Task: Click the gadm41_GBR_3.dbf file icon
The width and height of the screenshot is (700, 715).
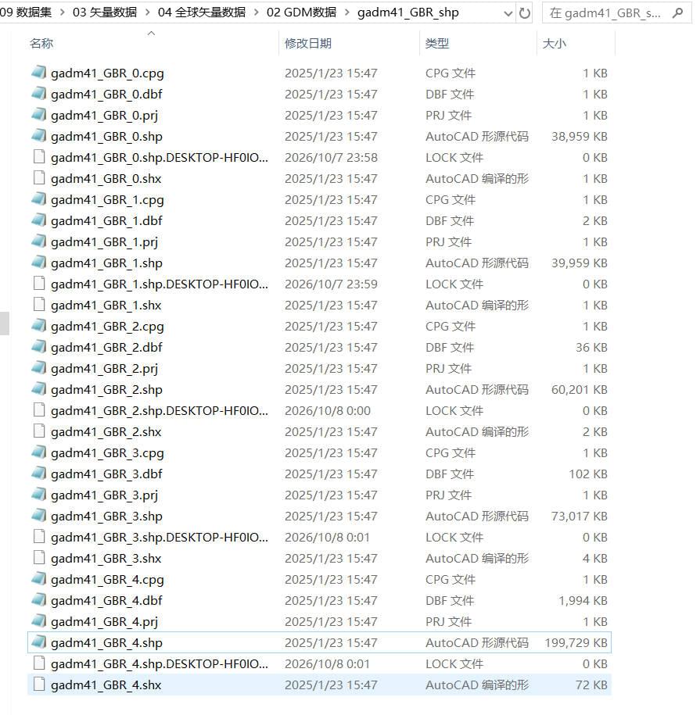Action: (39, 474)
